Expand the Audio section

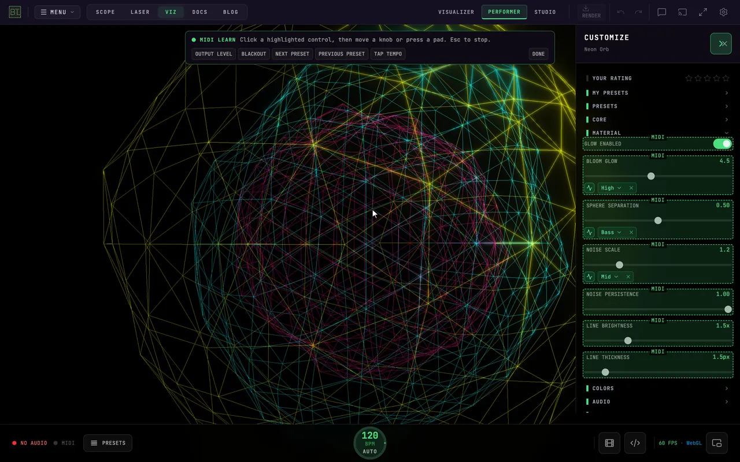[x=657, y=401]
